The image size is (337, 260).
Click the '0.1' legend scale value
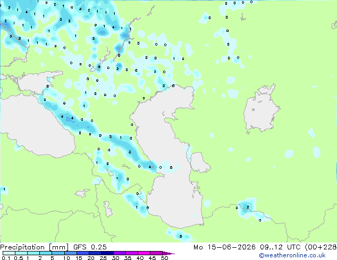(x=6, y=258)
